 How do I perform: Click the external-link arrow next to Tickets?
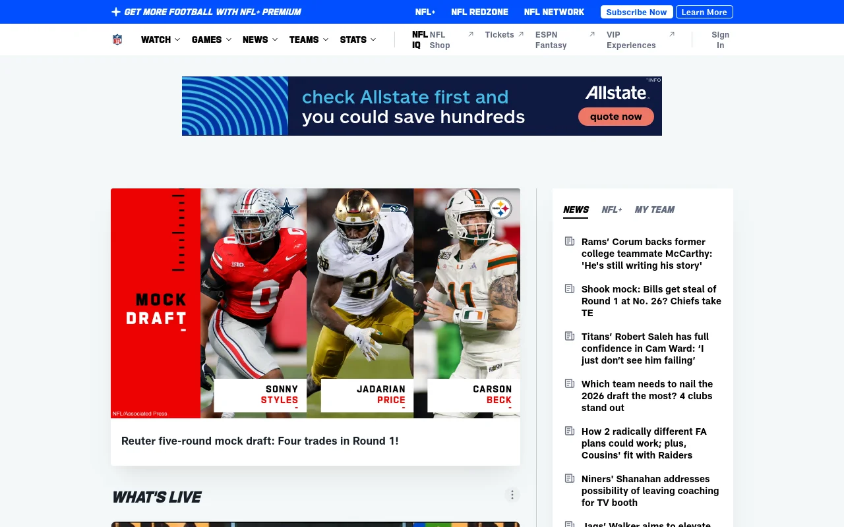(x=520, y=34)
